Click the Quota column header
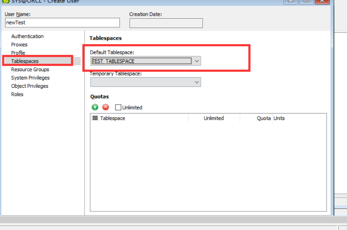 tap(256, 118)
